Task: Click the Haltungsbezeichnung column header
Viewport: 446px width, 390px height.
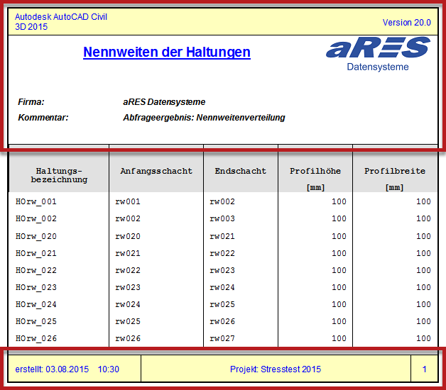Action: pyautogui.click(x=59, y=175)
